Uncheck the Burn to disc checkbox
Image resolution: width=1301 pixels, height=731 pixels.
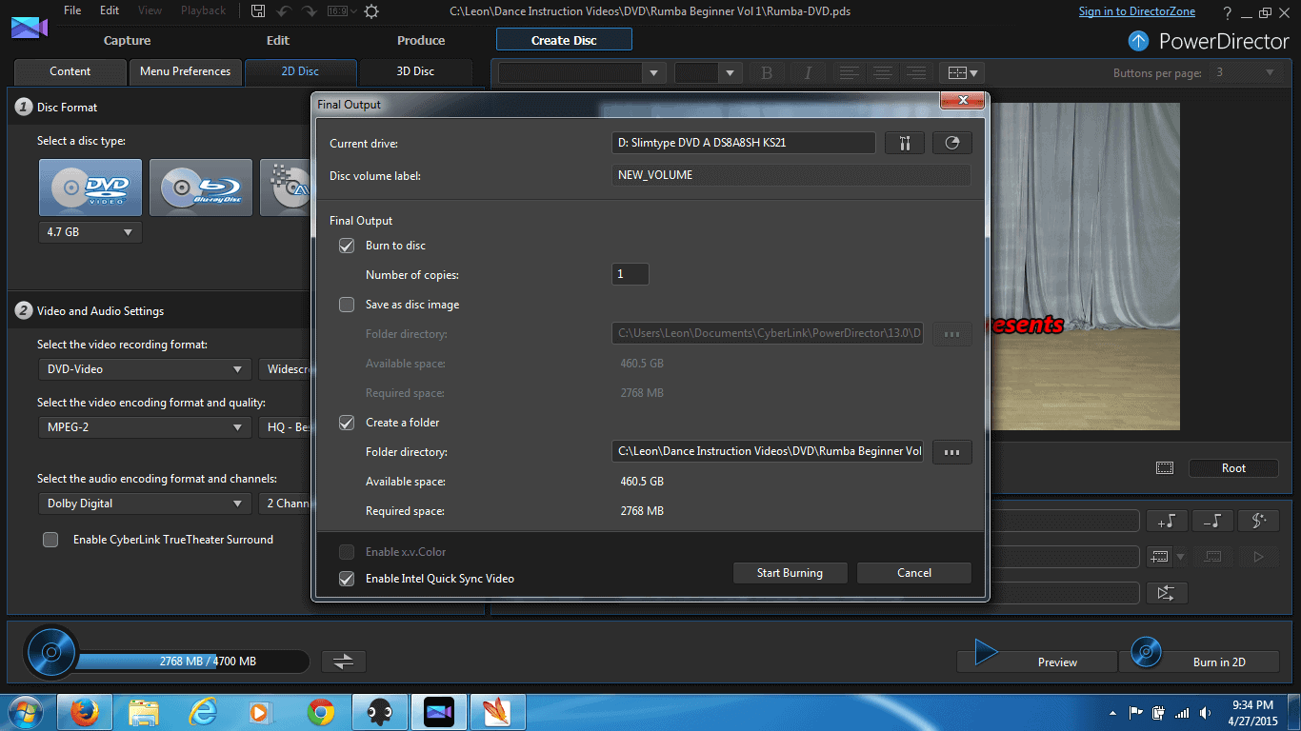347,246
